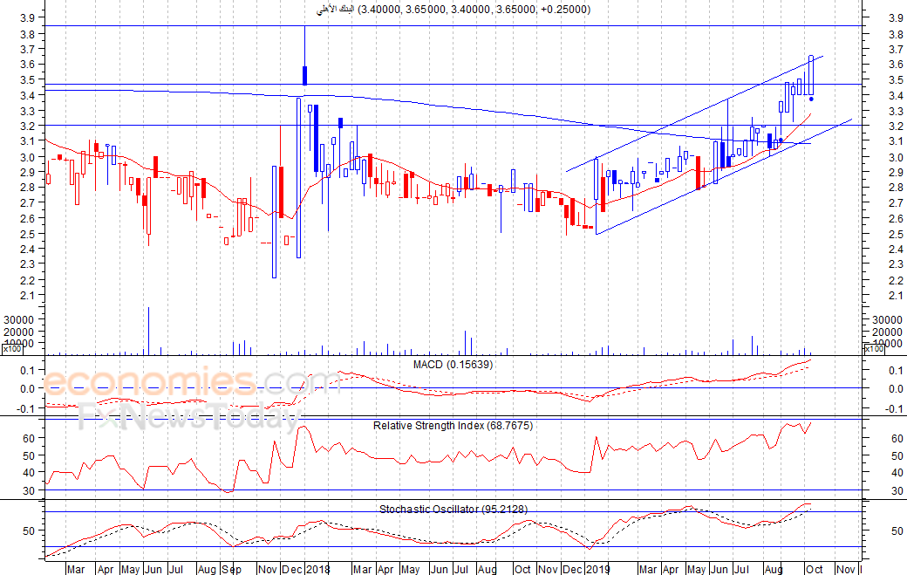Click the blue dot marker below latest candle
Screen dimensions: 907x575
(811, 99)
